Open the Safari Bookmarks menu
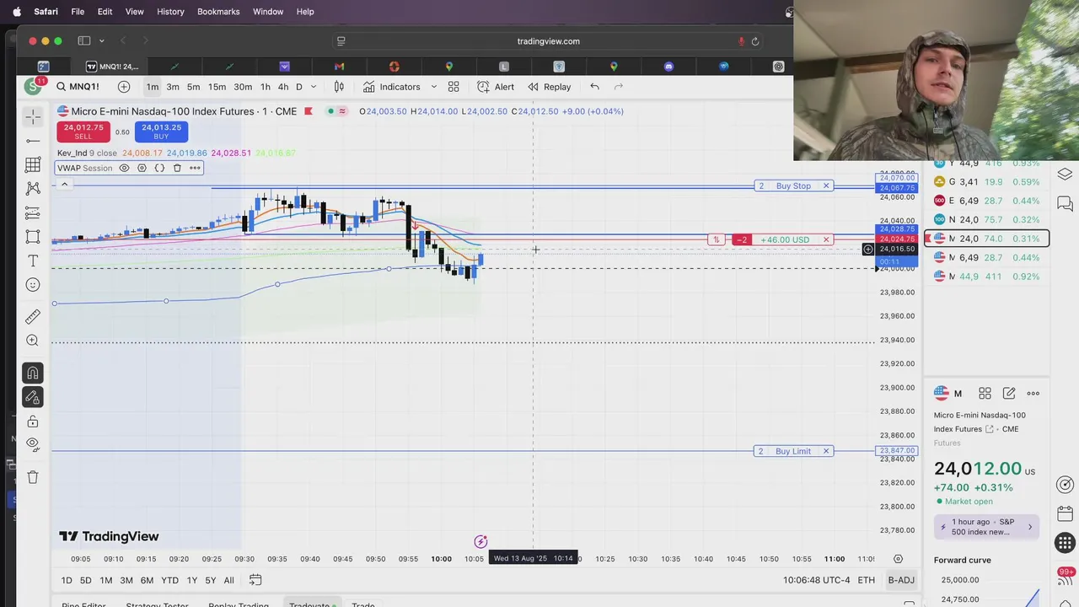Image resolution: width=1079 pixels, height=607 pixels. [x=218, y=12]
